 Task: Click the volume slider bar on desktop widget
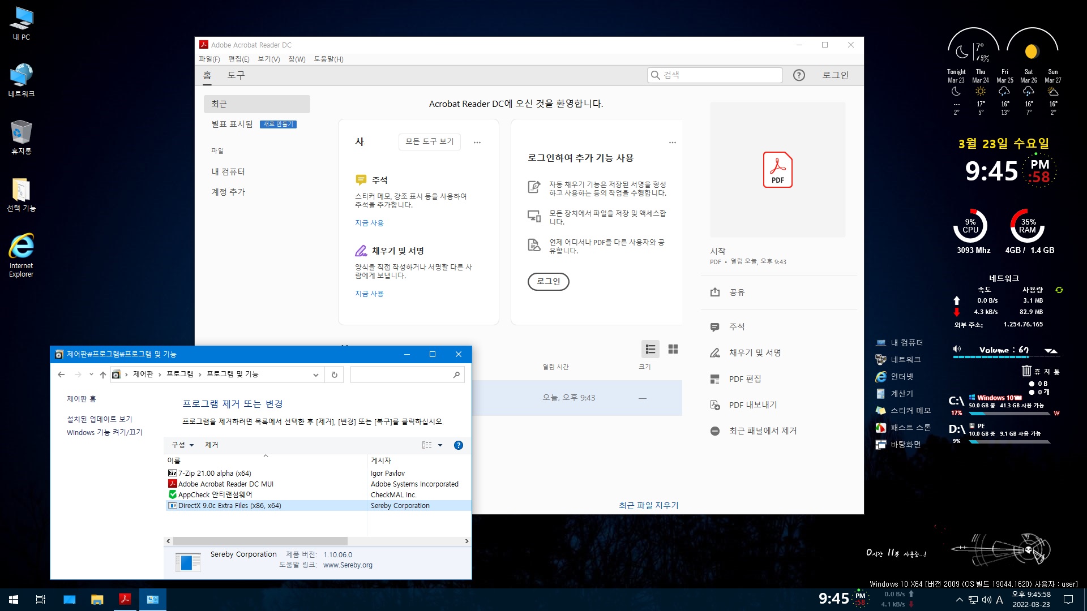pyautogui.click(x=1005, y=357)
